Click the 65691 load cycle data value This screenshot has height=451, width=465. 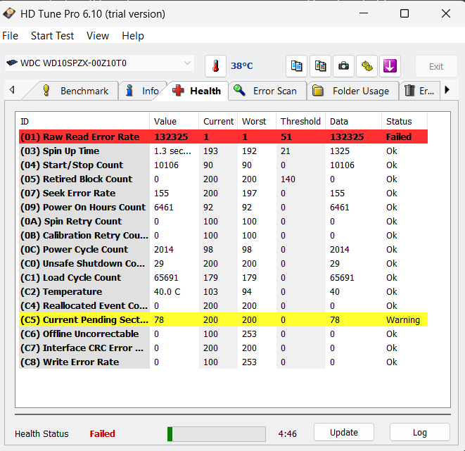click(342, 277)
